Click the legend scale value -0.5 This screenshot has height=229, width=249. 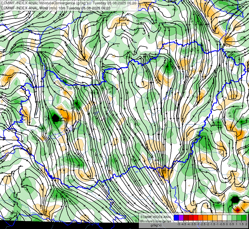tap(222, 224)
